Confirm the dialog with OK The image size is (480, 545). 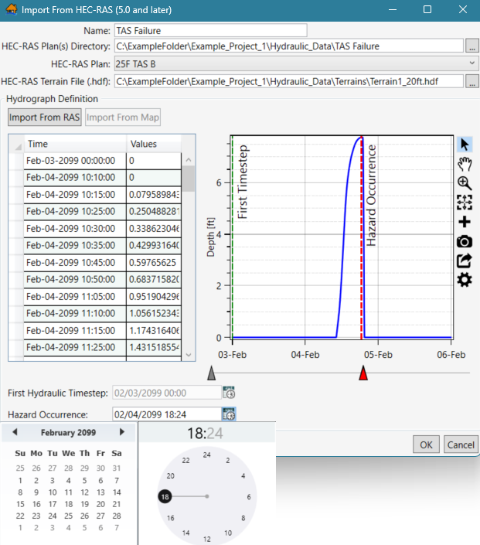pos(426,445)
